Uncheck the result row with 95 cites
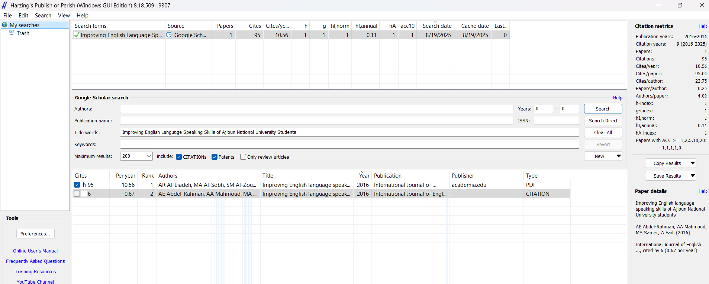Image resolution: width=709 pixels, height=284 pixels. (x=77, y=185)
